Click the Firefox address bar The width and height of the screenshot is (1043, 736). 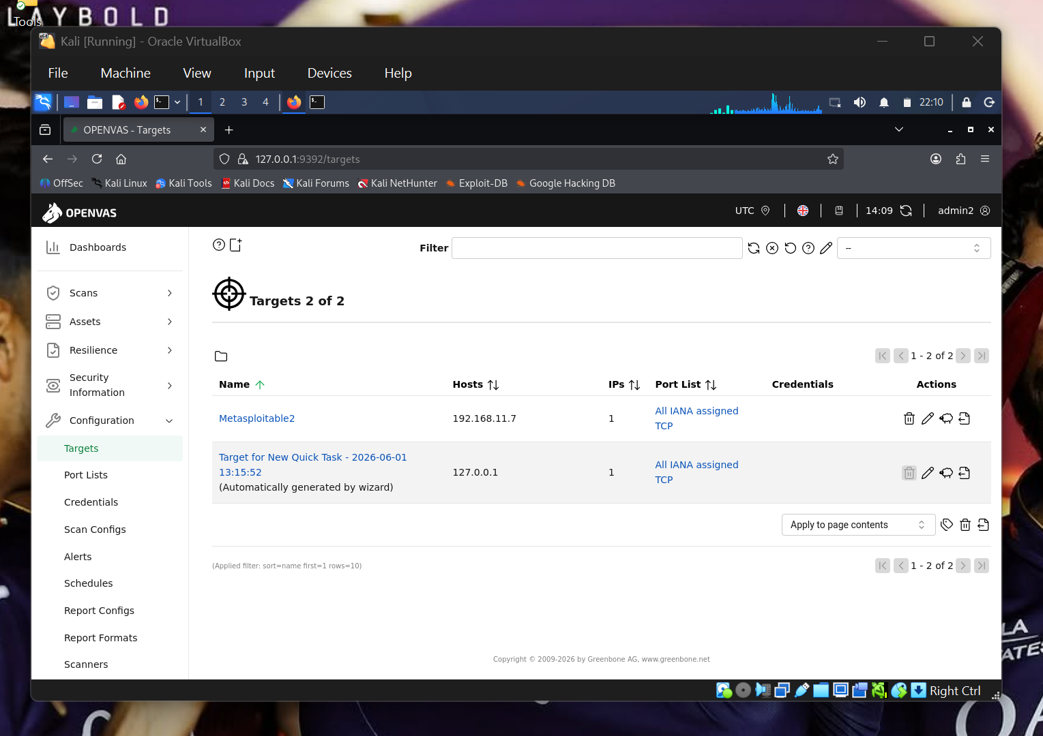point(529,159)
